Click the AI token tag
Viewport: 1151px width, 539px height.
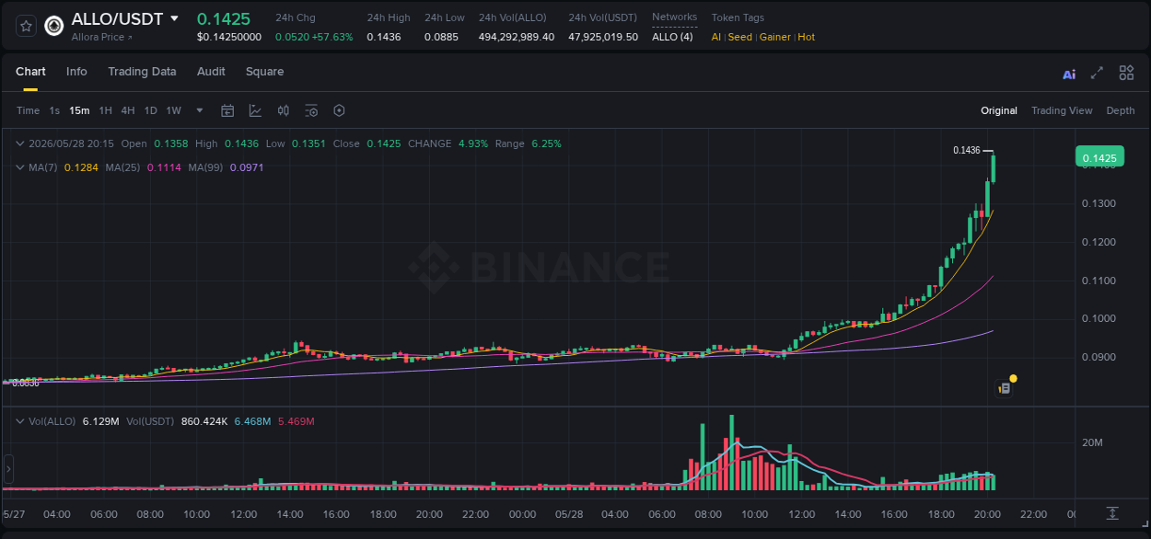click(x=716, y=37)
